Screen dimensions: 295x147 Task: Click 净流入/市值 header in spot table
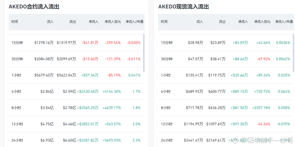(x=284, y=22)
